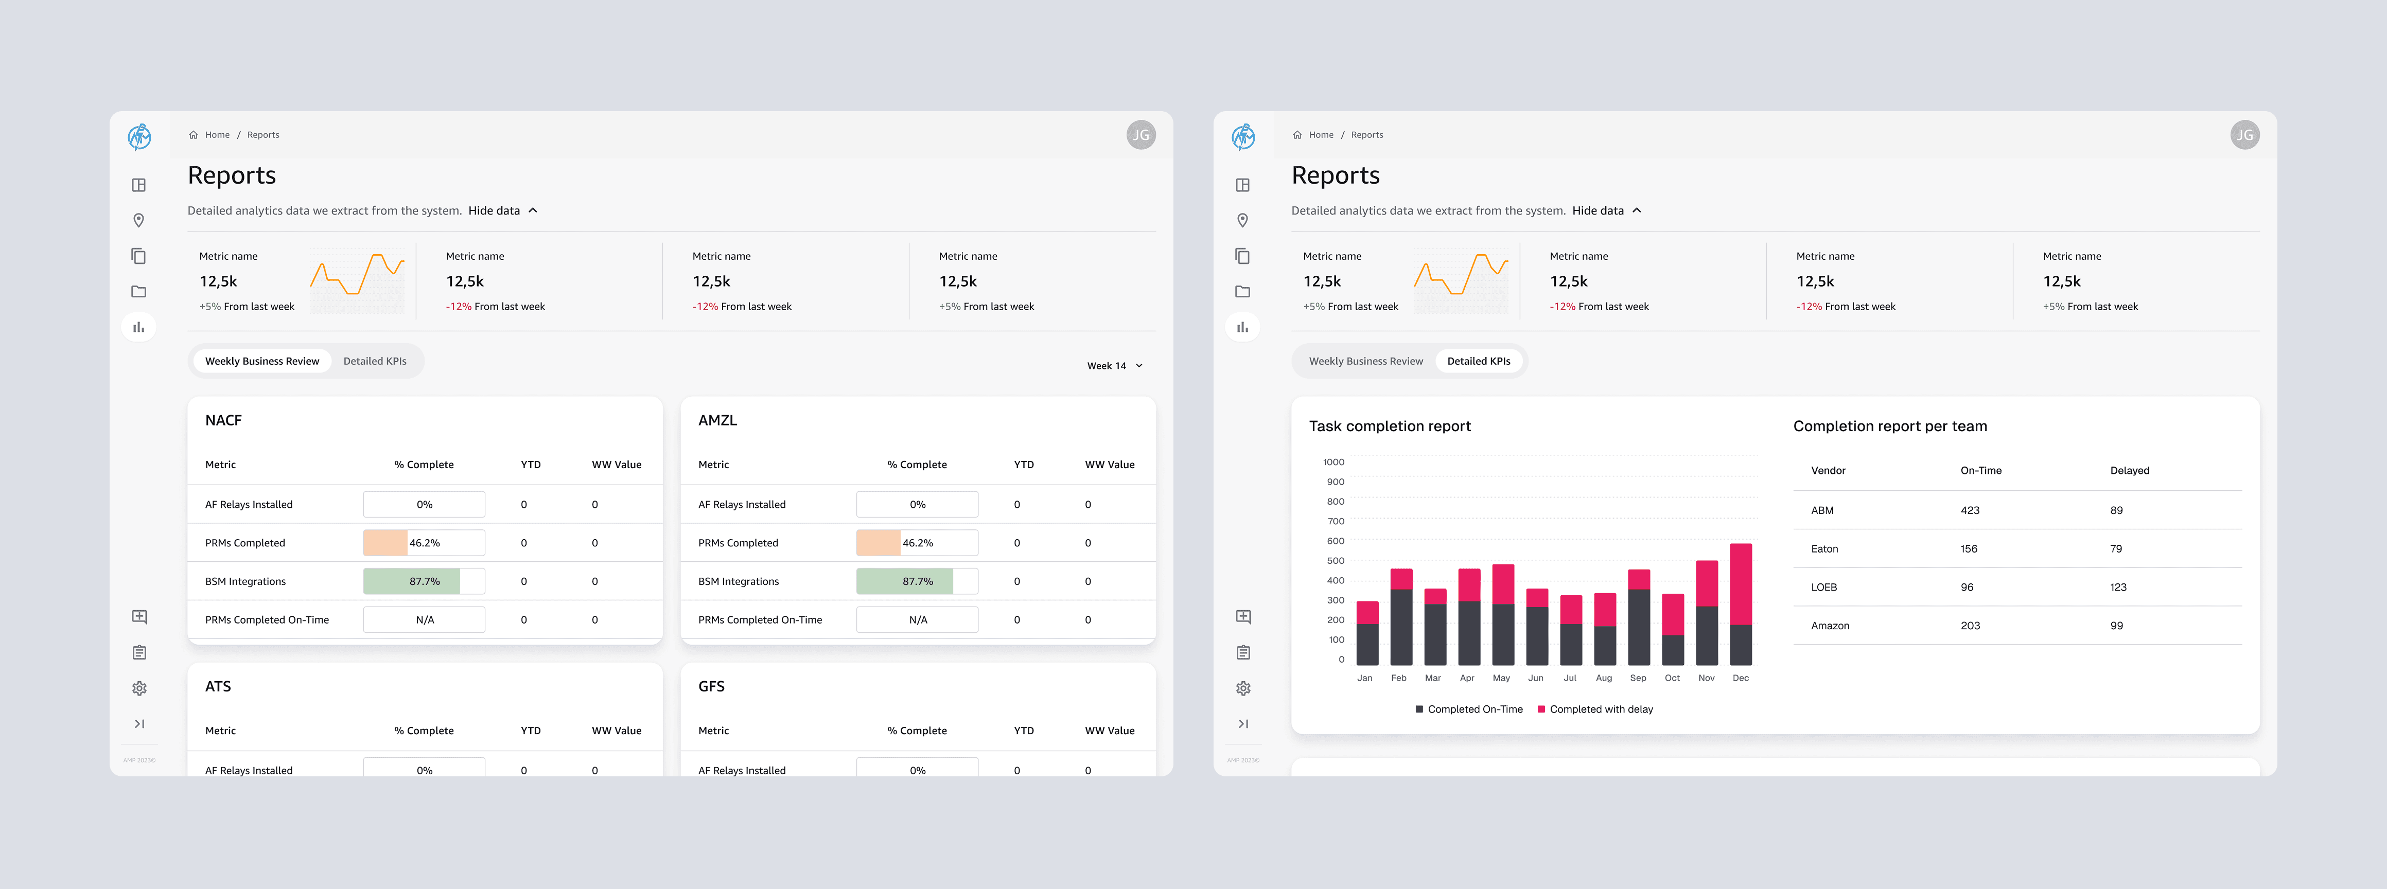
Task: Expand sidebar with the arrow-bar icon on right screen
Action: (x=1242, y=724)
